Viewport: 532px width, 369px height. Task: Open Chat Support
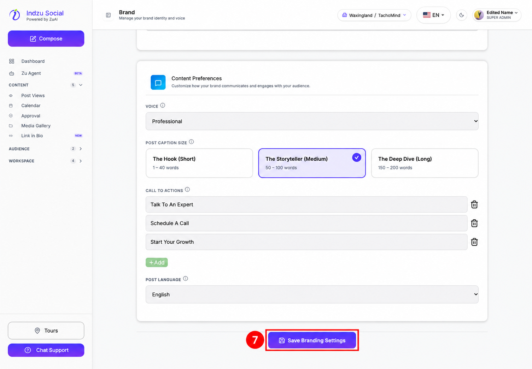(x=46, y=350)
